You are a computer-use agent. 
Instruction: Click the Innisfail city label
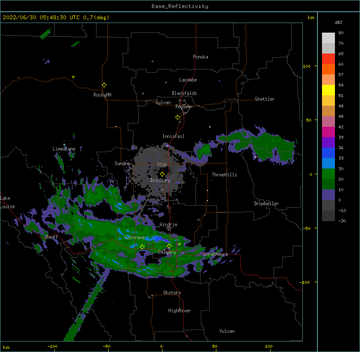(x=173, y=136)
